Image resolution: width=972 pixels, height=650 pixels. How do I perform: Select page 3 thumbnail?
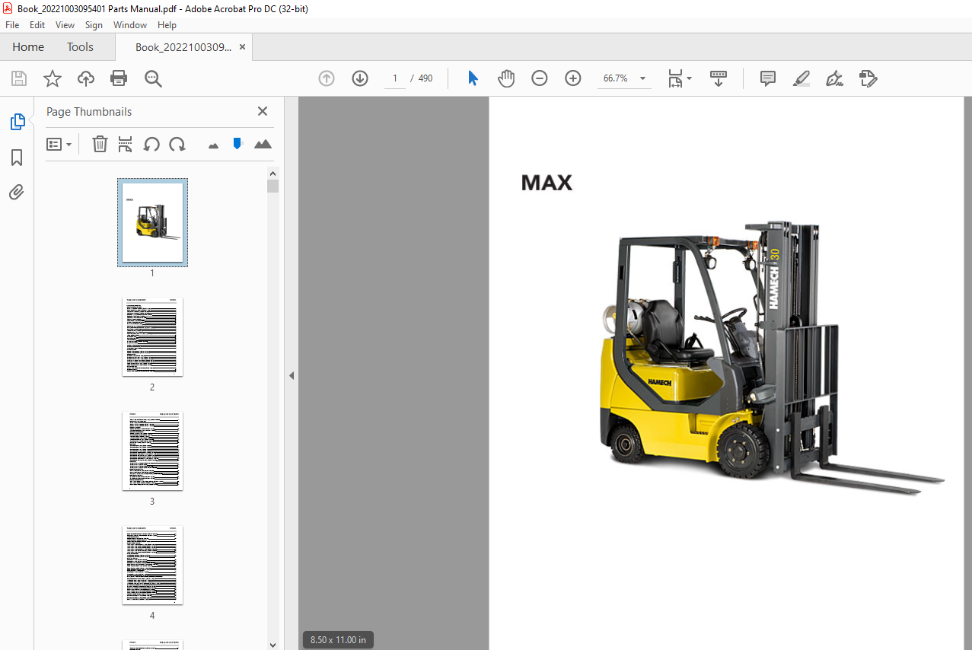152,451
